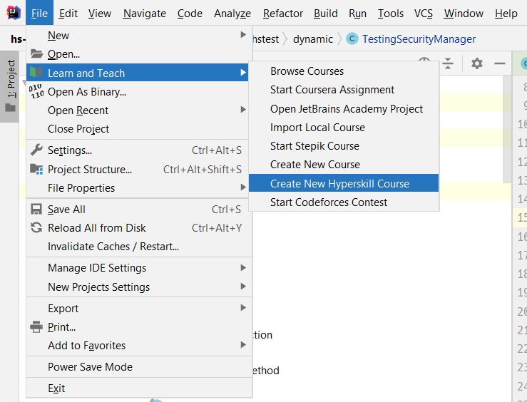The image size is (527, 402).
Task: Choose Exit from the File menu
Action: pos(139,388)
